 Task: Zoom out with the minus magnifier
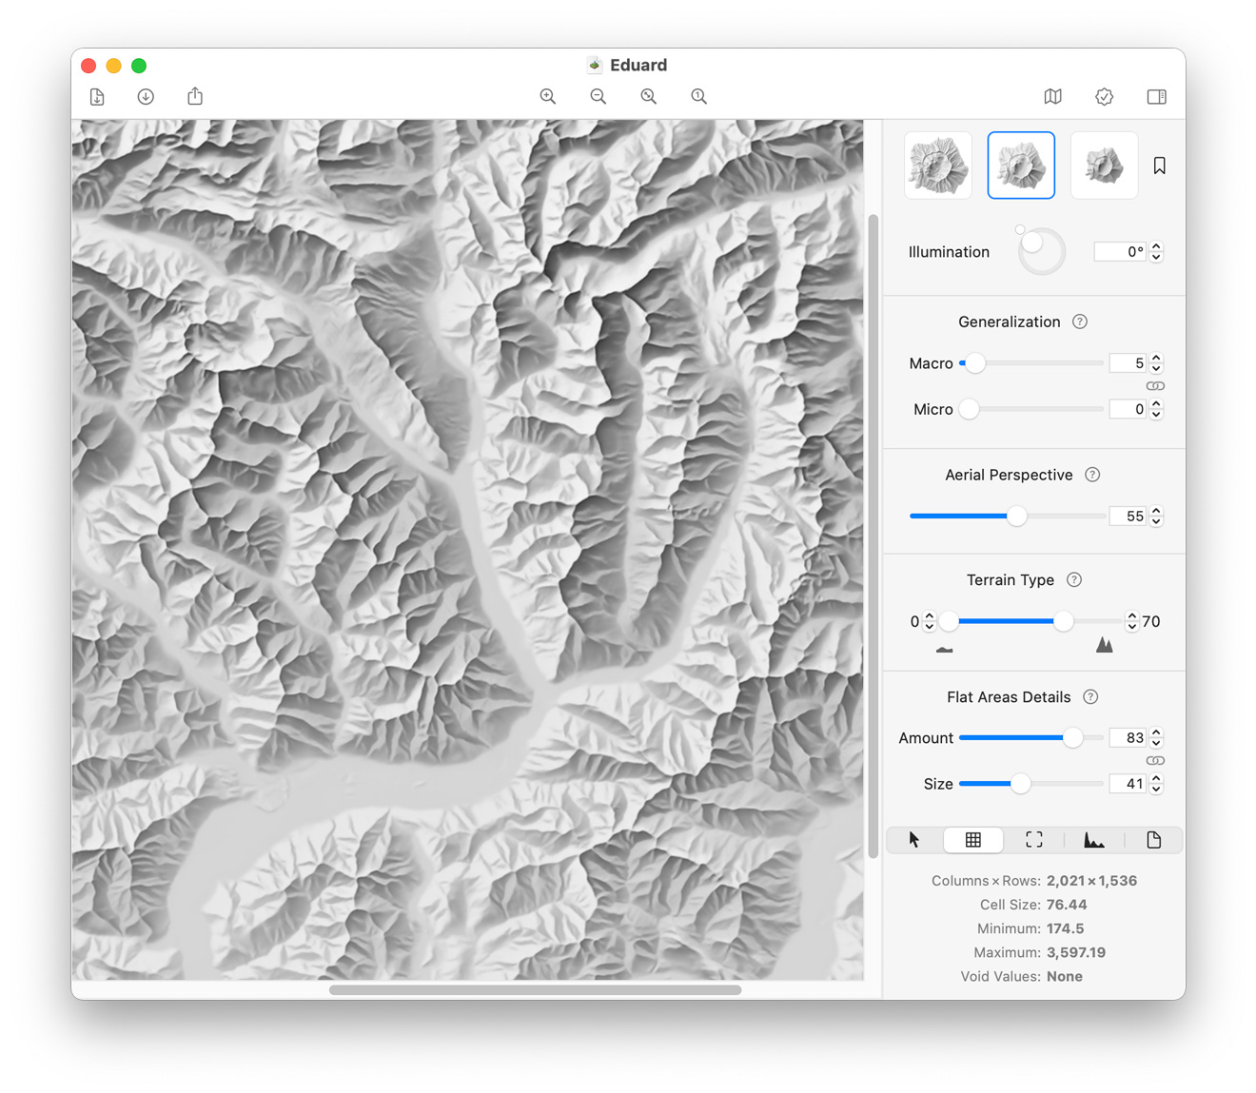click(x=599, y=96)
